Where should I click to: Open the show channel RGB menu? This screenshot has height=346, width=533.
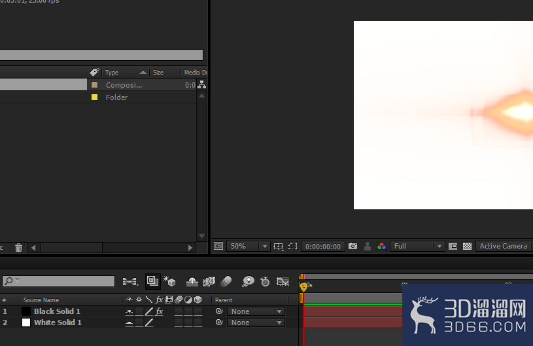(382, 246)
